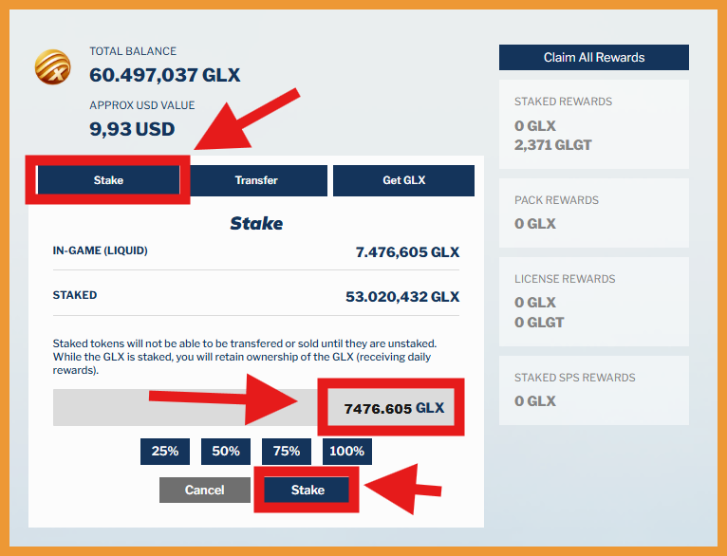
Task: Select 25% stake amount
Action: click(x=165, y=452)
